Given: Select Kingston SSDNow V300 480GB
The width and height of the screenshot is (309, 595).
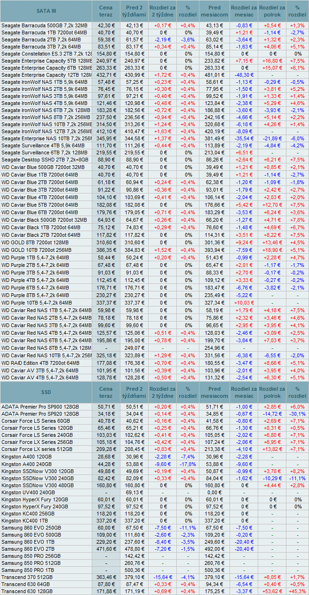Looking at the screenshot, I should (x=38, y=485).
